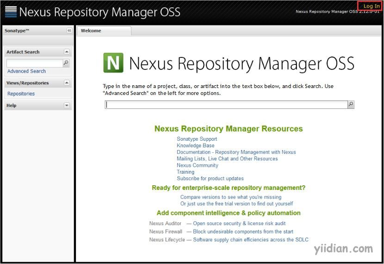
Task: Click enterprise-scale repository management heading
Action: pyautogui.click(x=229, y=188)
